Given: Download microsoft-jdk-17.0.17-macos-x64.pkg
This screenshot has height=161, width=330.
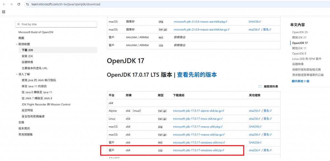Looking at the screenshot, I should click(x=198, y=127).
